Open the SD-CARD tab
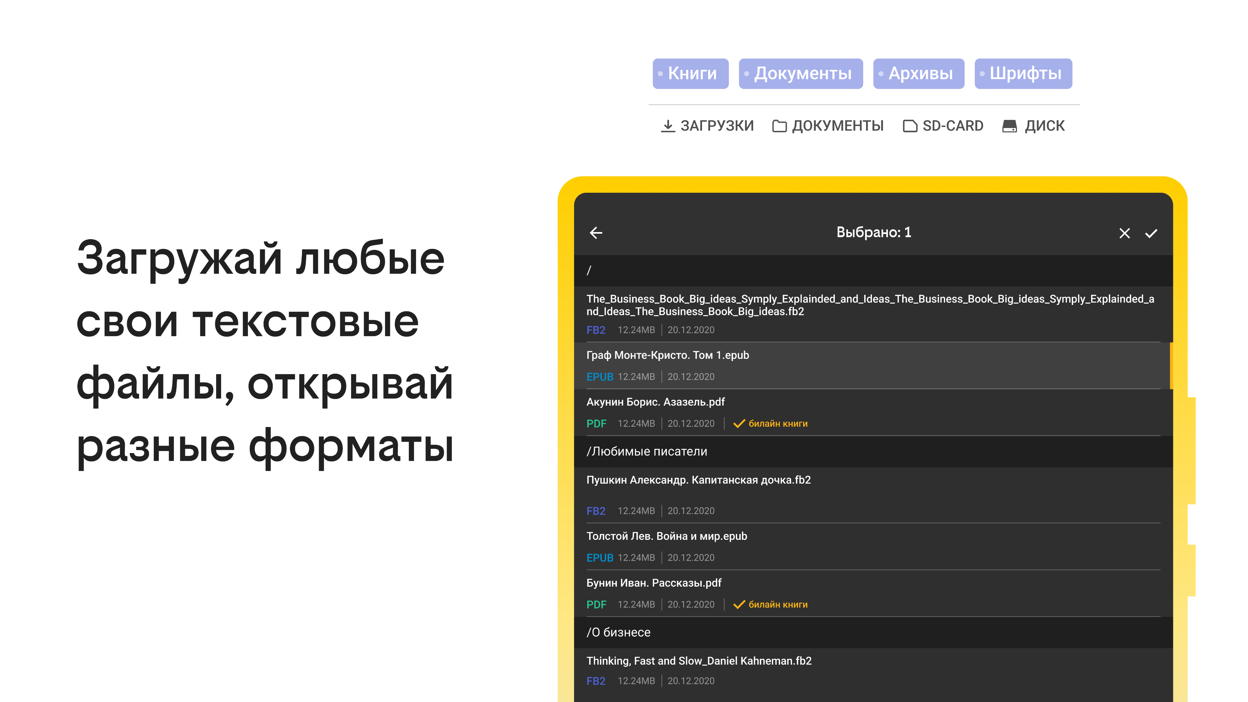This screenshot has height=702, width=1248. tap(943, 126)
